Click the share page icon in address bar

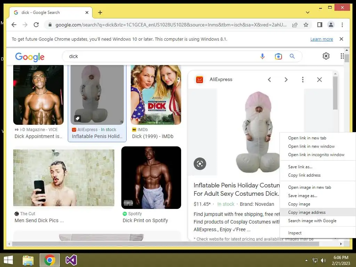(295, 25)
